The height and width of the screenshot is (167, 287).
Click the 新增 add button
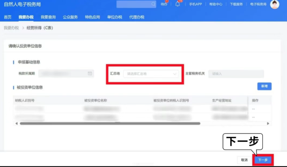264,86
